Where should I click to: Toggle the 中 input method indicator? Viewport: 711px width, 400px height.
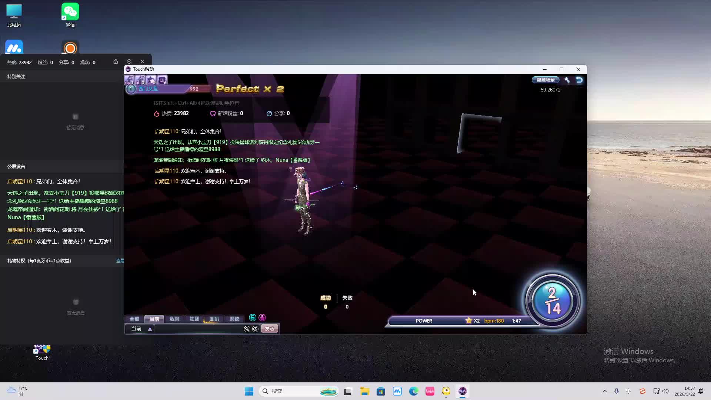pos(628,391)
